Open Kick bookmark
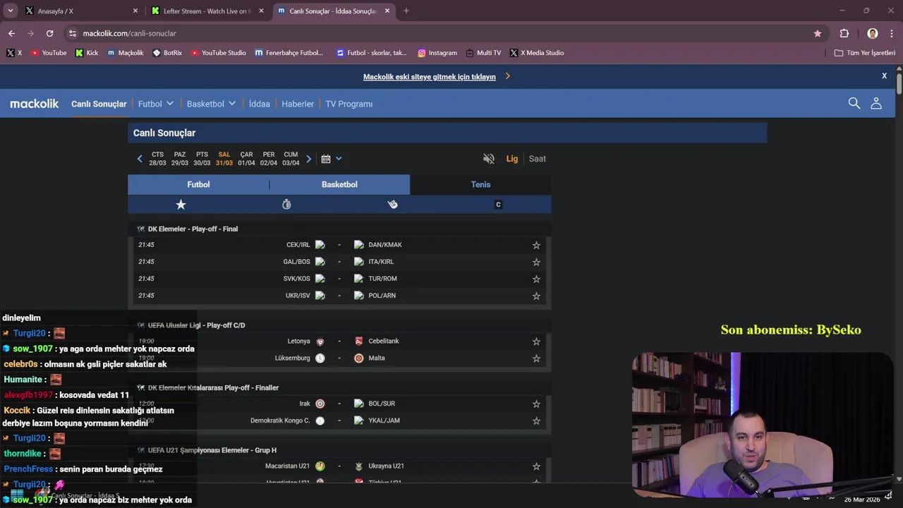The width and height of the screenshot is (903, 508). 87,53
